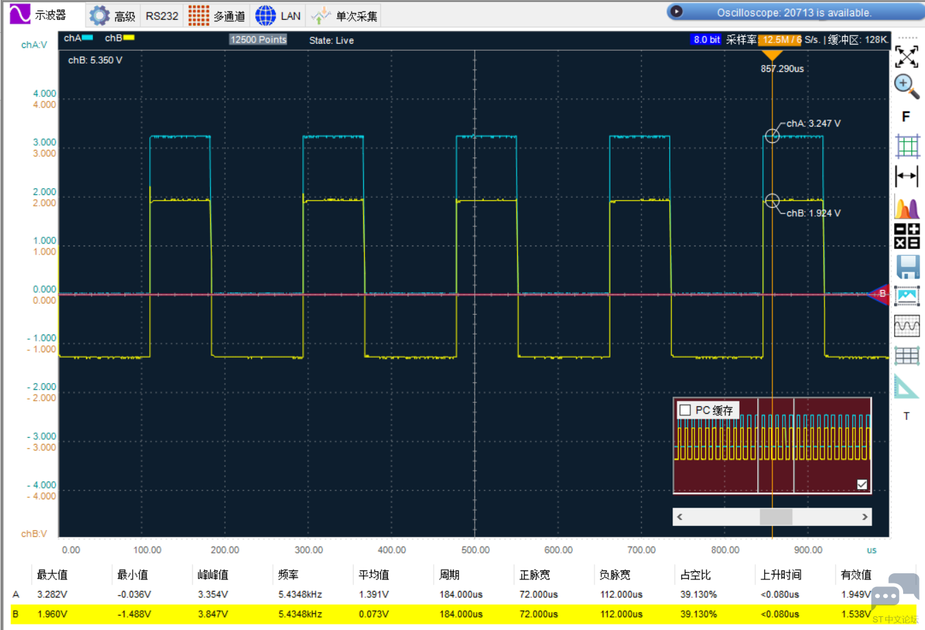Click the 单次采集 single capture button

(344, 15)
